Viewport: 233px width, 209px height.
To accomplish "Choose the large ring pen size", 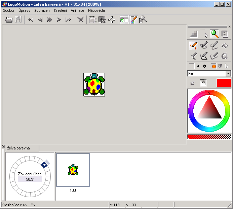I will pyautogui.click(x=205, y=66).
